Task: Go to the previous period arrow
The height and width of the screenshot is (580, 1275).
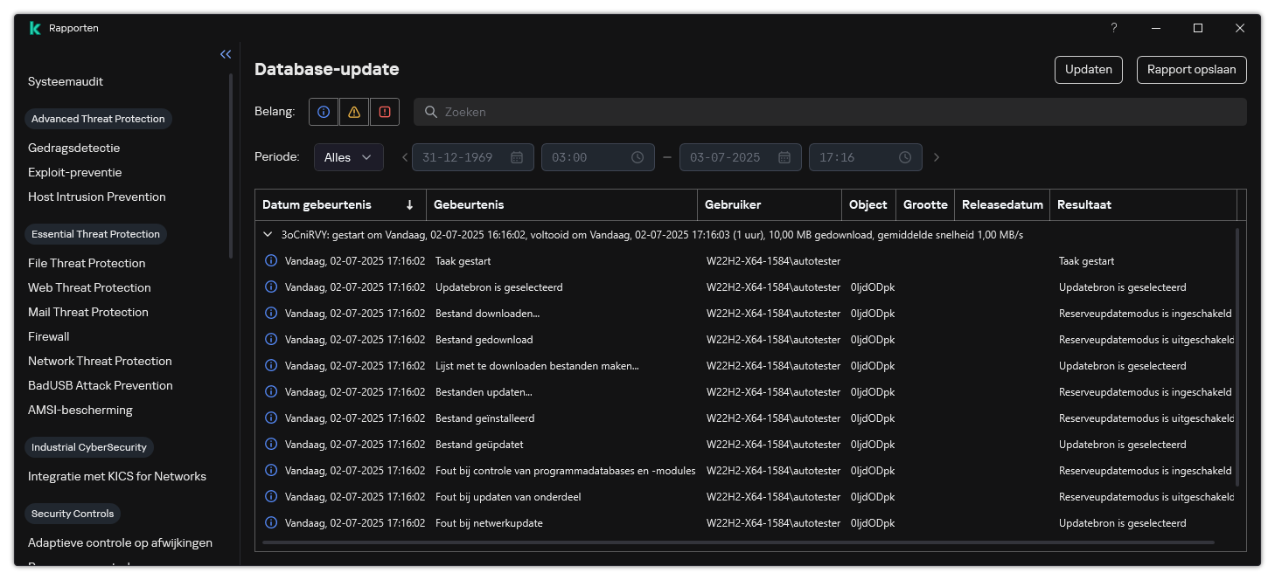Action: (404, 157)
